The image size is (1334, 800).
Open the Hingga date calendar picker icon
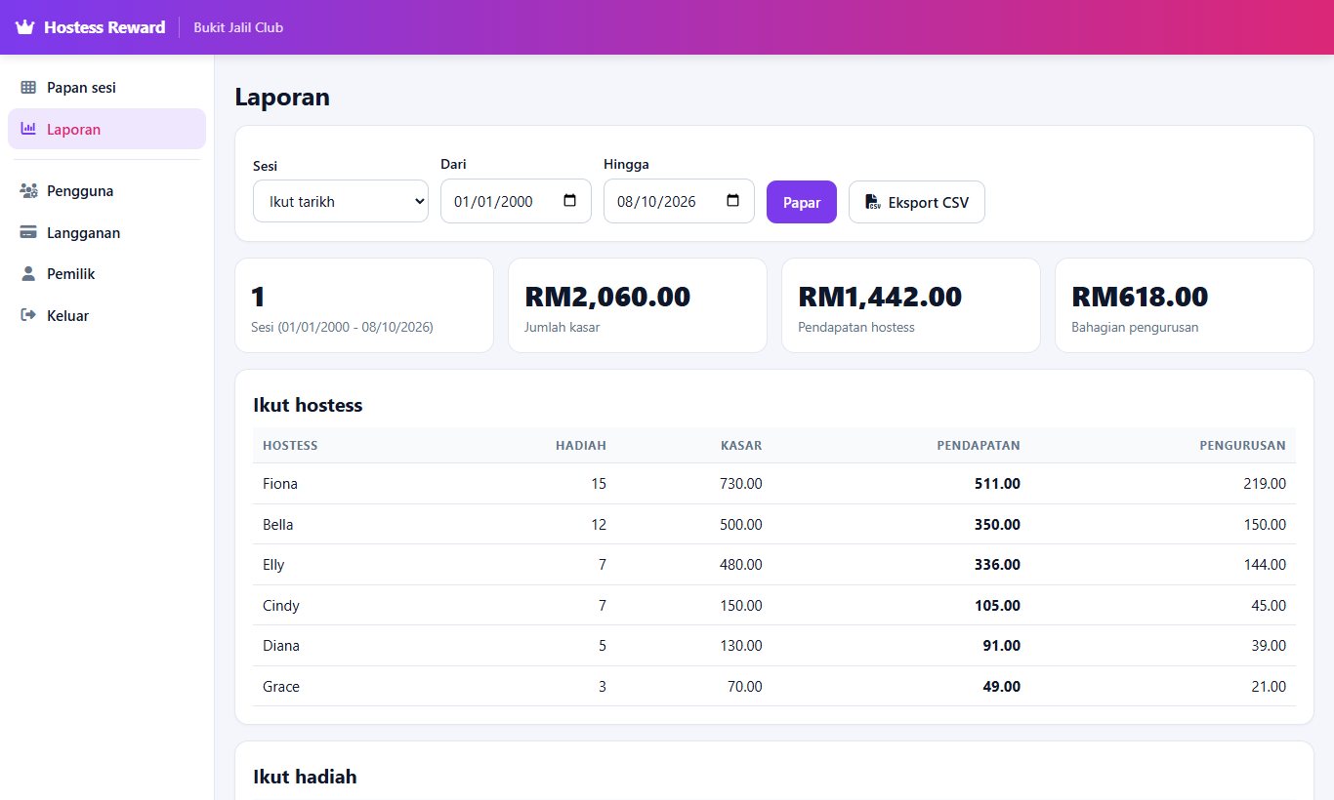click(733, 201)
